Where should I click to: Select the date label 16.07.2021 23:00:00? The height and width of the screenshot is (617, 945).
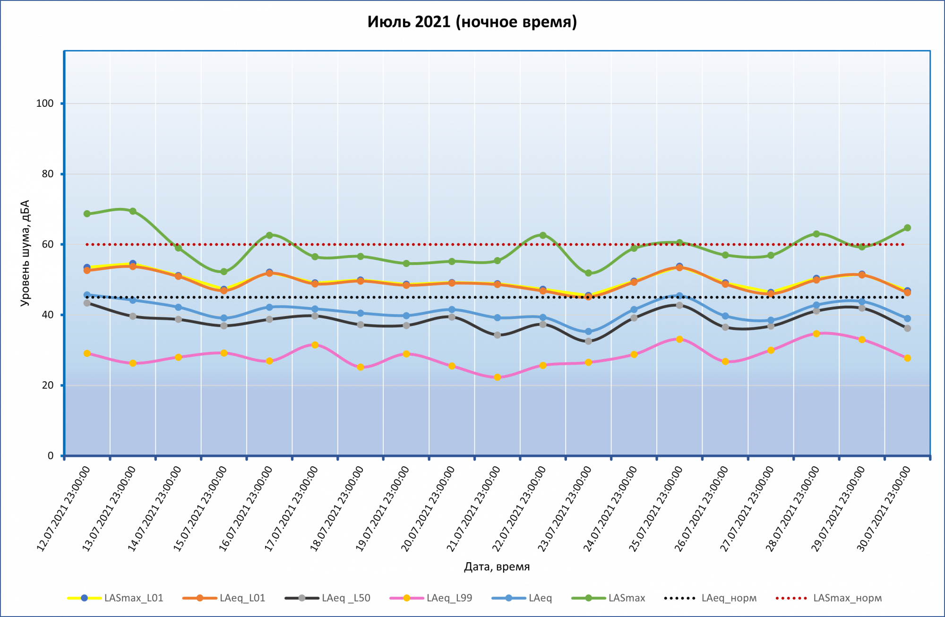pos(245,508)
